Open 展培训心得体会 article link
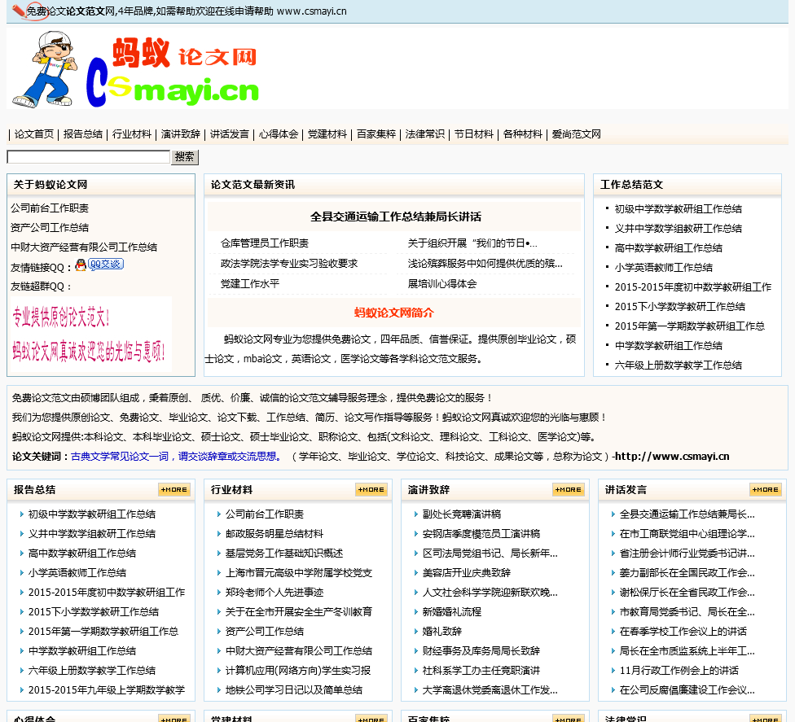The image size is (795, 722). point(442,284)
